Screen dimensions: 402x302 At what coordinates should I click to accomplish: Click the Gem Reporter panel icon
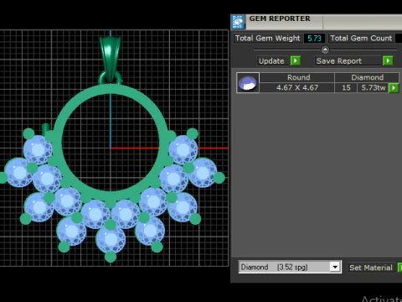pyautogui.click(x=238, y=22)
